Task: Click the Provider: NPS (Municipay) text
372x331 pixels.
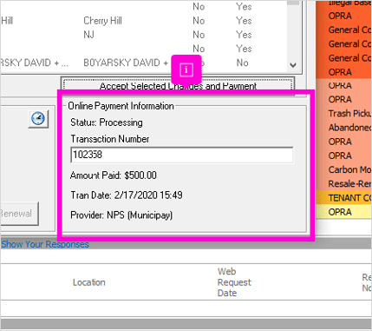Action: point(121,215)
